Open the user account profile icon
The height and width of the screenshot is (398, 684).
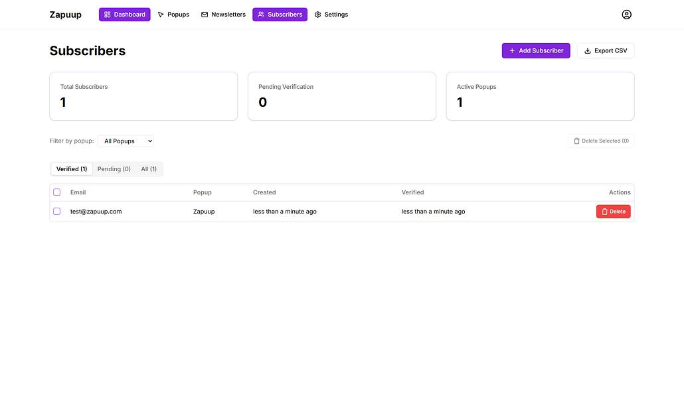pos(626,15)
